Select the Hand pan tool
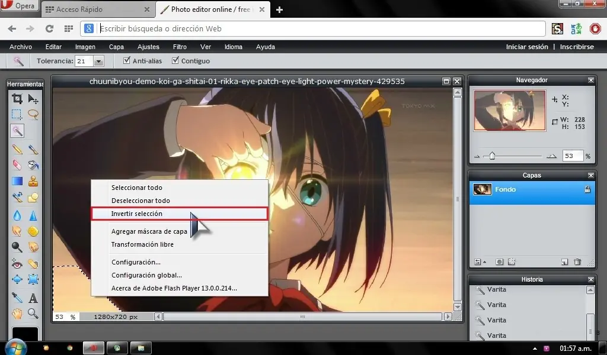 coord(17,314)
